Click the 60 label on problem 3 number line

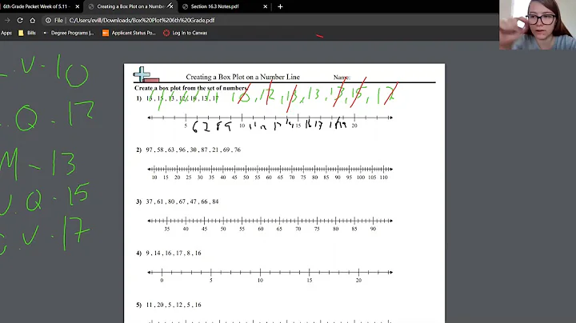pos(261,229)
